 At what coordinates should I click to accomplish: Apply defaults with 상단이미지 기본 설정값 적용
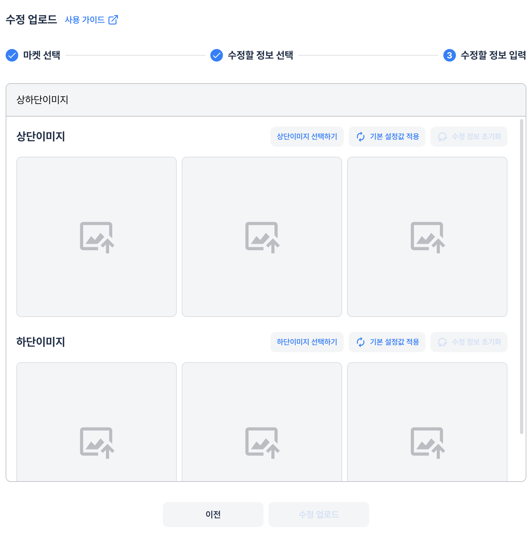387,137
